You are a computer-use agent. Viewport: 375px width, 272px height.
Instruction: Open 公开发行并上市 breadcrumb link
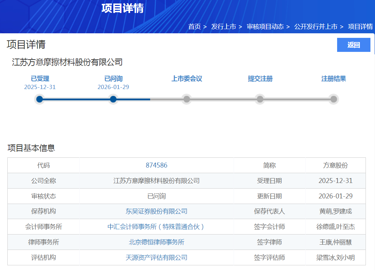click(316, 27)
